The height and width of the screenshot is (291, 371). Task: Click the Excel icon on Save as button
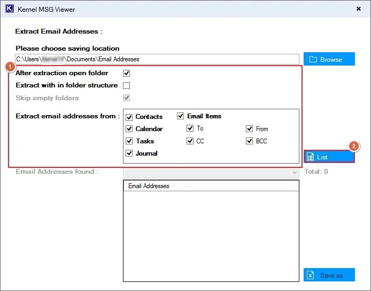point(311,276)
